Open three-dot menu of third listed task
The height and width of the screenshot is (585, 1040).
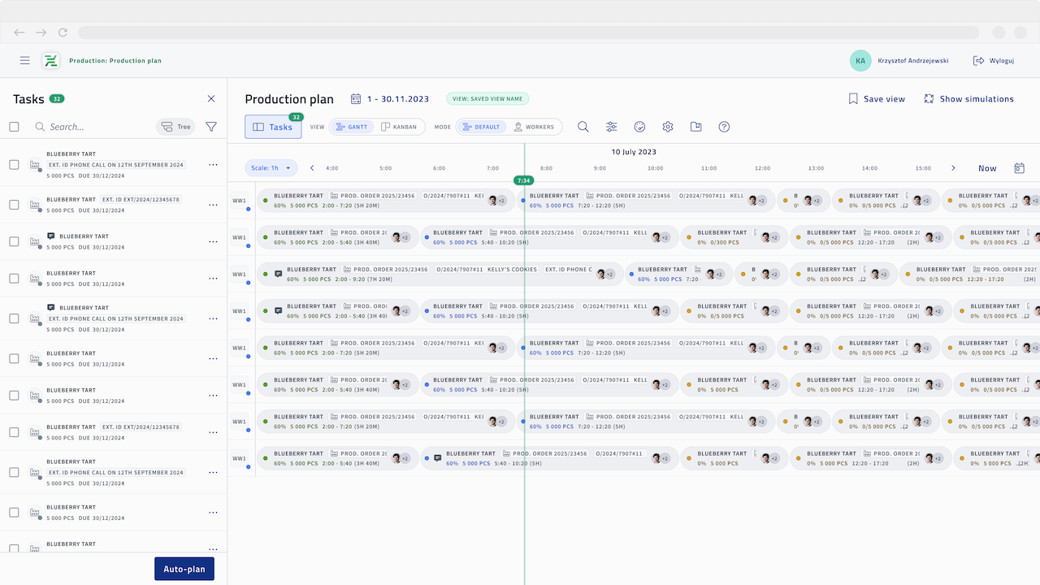[213, 241]
